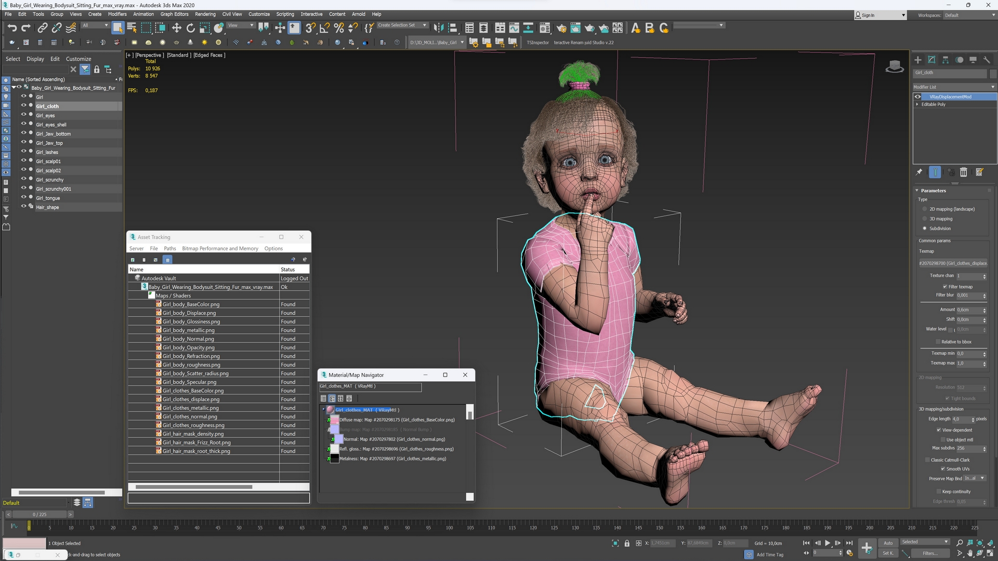Click the Mirror tool icon
The image size is (998, 561).
[439, 28]
